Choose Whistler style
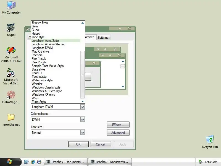The image size is (221, 166). [x=56, y=84]
